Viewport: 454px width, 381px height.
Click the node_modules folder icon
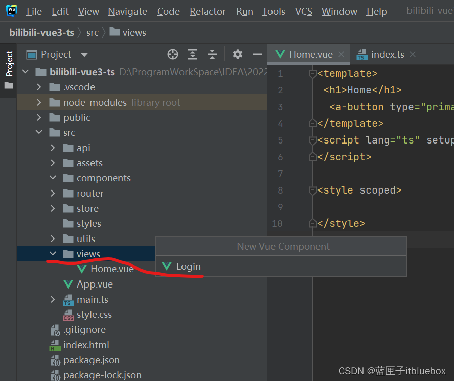point(55,102)
